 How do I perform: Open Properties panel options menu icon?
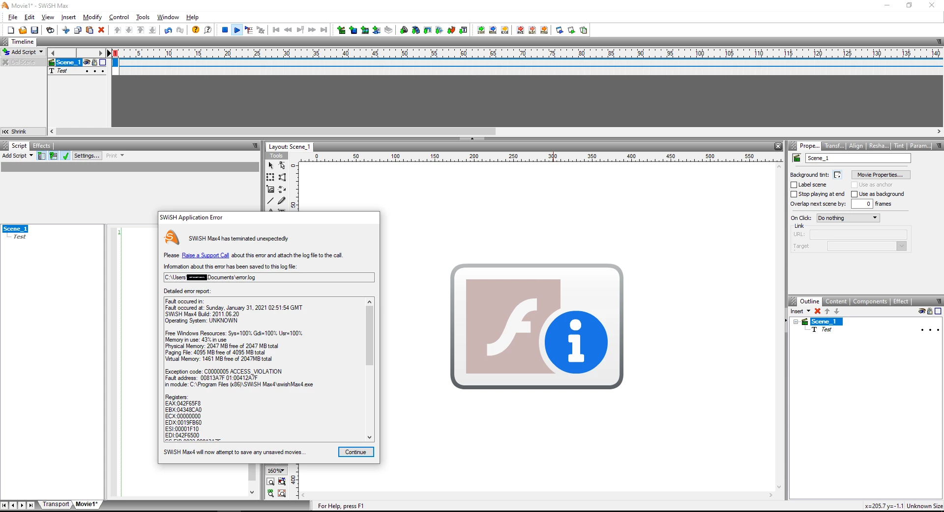(x=939, y=146)
